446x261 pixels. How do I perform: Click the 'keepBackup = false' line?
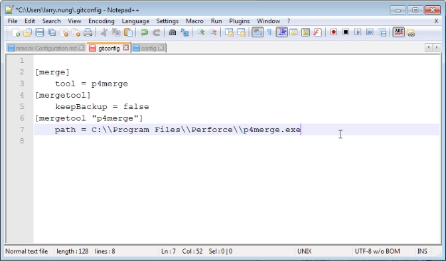pyautogui.click(x=102, y=107)
